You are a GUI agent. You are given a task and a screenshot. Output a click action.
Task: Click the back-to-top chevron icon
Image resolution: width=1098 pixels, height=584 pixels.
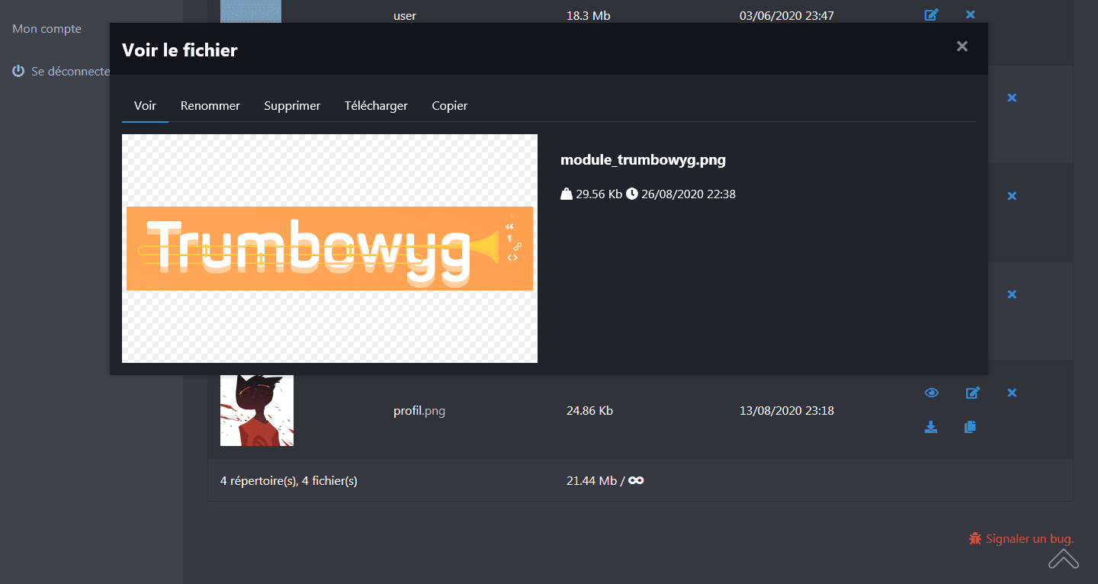click(1063, 559)
